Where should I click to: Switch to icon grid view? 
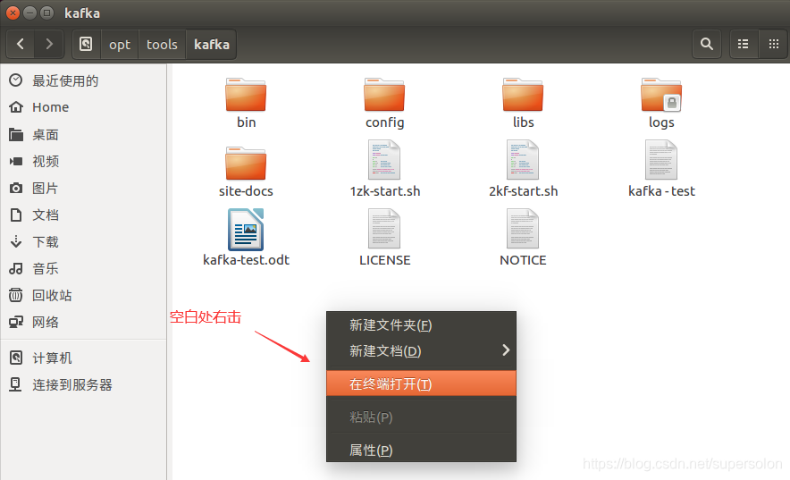(x=774, y=45)
